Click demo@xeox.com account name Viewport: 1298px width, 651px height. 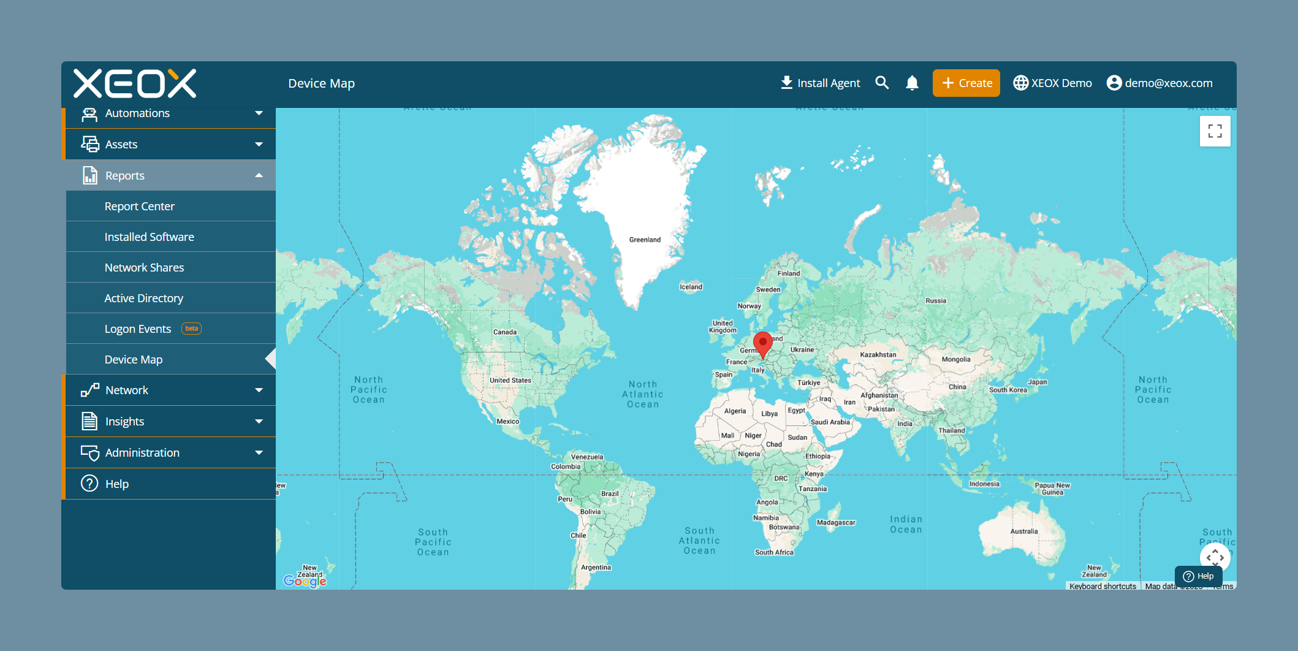(1169, 83)
